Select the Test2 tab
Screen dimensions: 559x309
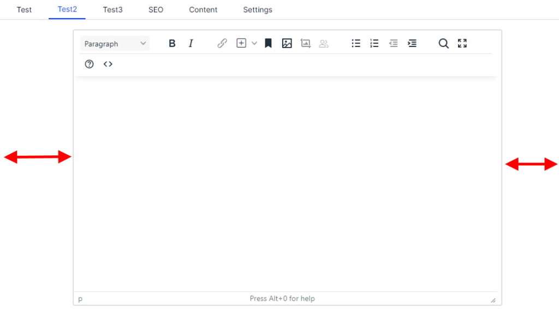click(x=67, y=9)
